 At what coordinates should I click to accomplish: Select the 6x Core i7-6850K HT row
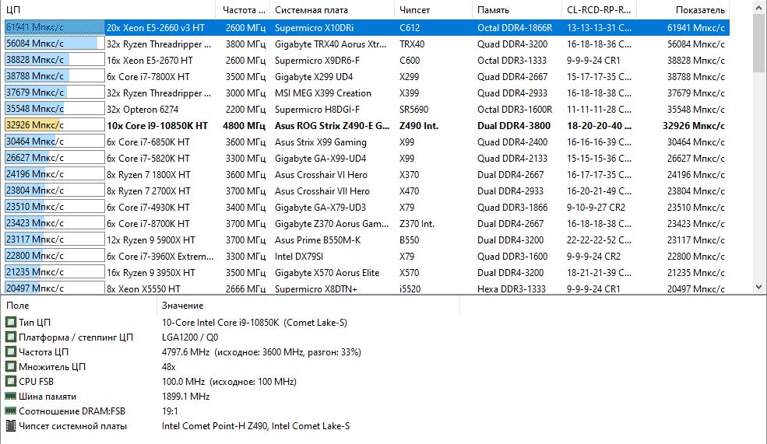tap(367, 142)
